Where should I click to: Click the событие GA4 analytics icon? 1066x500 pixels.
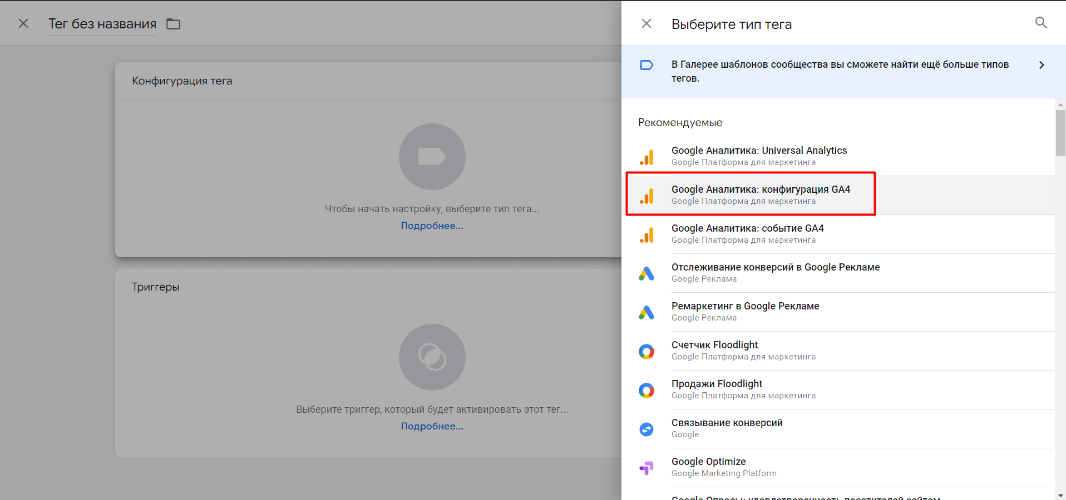click(646, 235)
